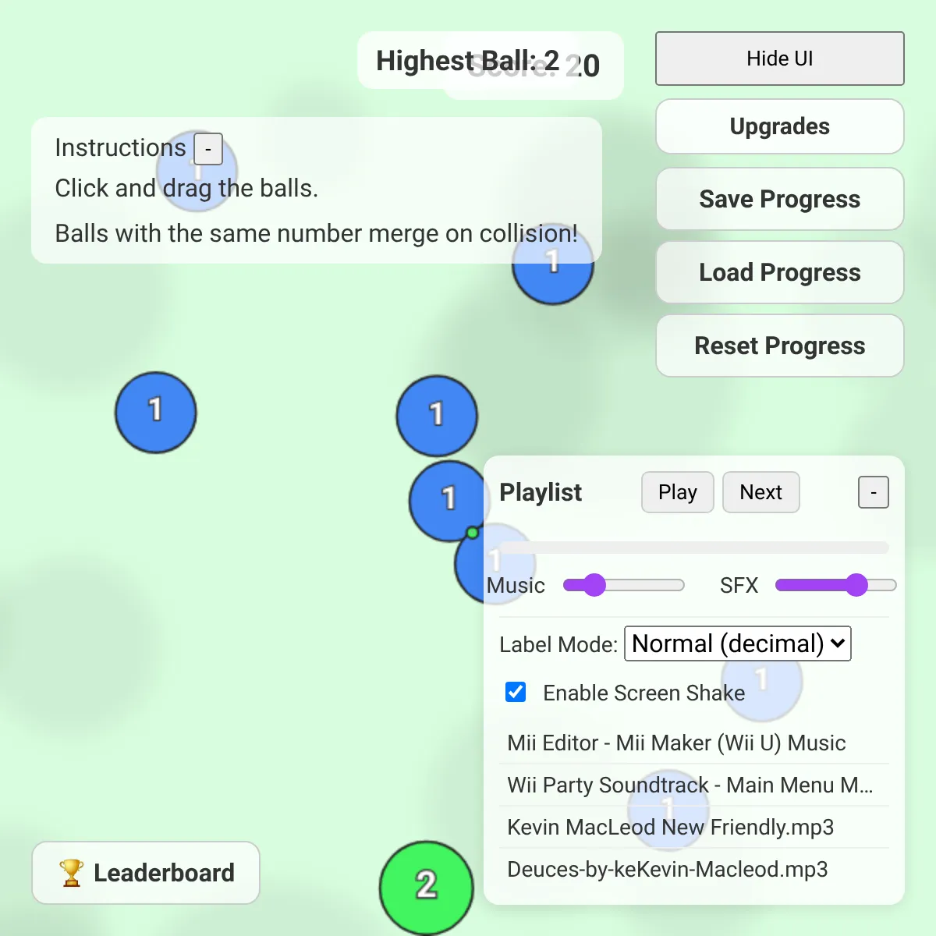This screenshot has height=936, width=936.
Task: Collapse the Instructions panel with minus button
Action: [208, 148]
